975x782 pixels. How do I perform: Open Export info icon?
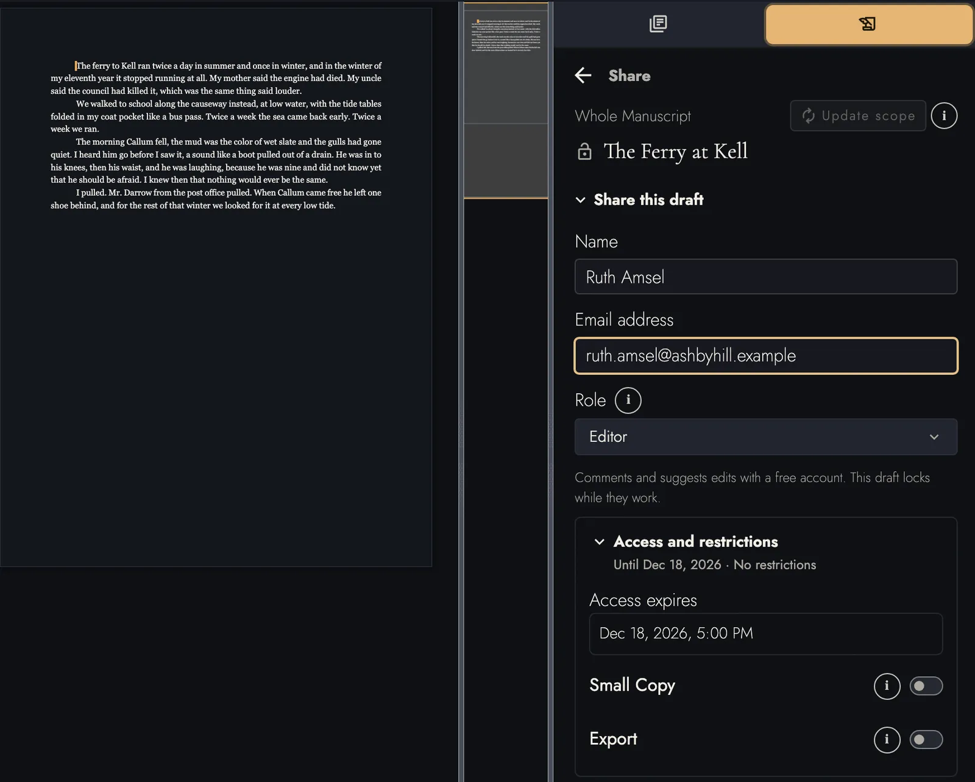[887, 740]
